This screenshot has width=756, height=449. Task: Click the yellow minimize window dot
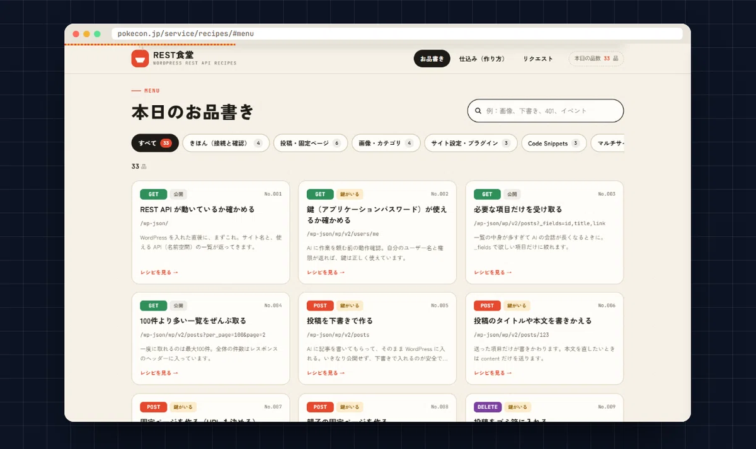87,33
